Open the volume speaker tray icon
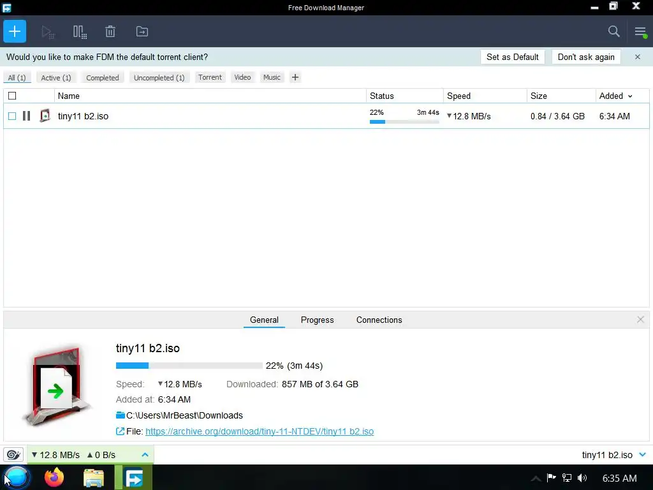 pyautogui.click(x=582, y=478)
